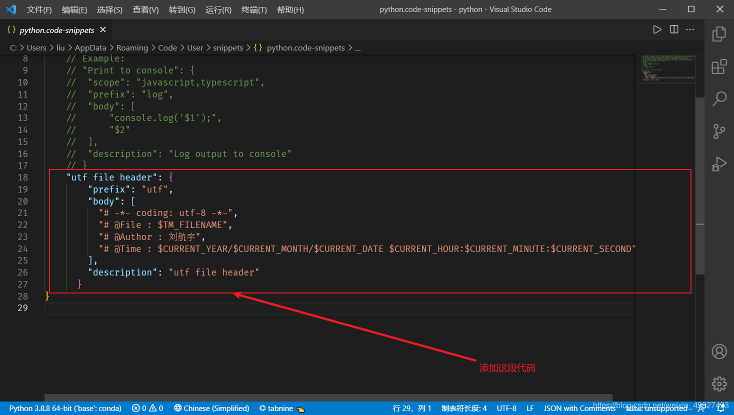Click the "prefix": "utf" line

click(x=130, y=189)
